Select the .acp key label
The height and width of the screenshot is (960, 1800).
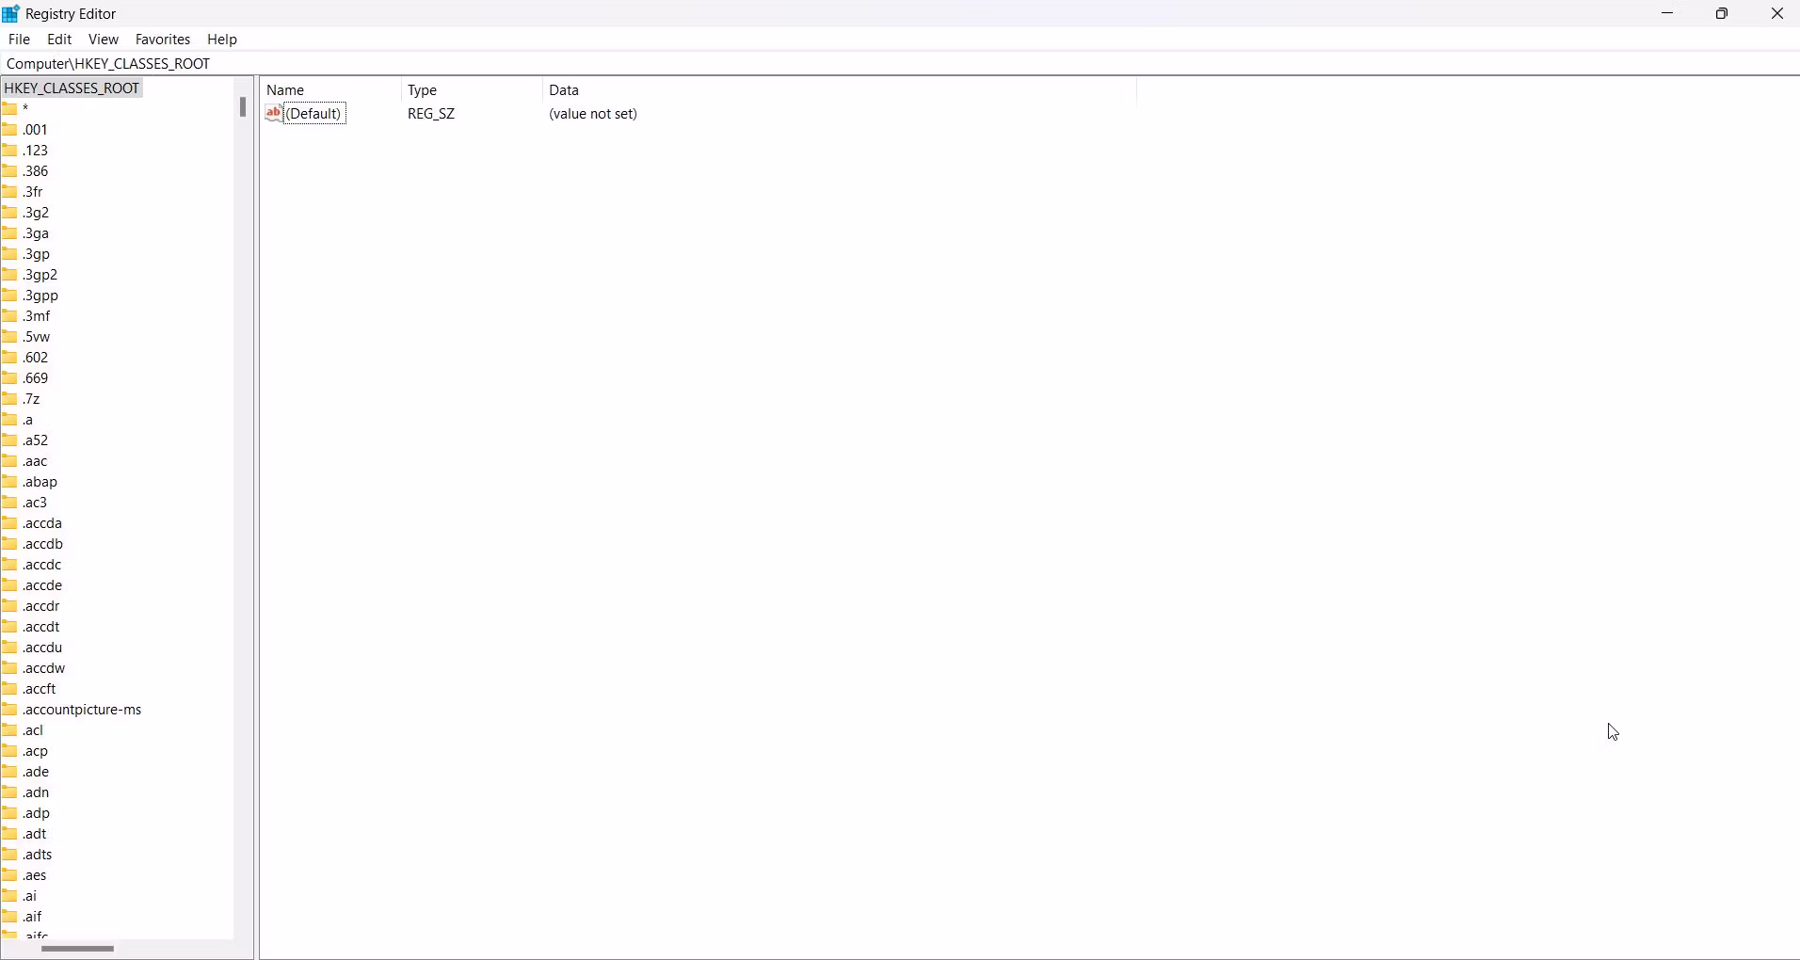(36, 751)
